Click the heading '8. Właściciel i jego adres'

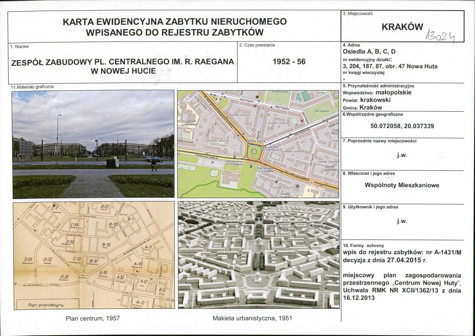click(x=369, y=174)
